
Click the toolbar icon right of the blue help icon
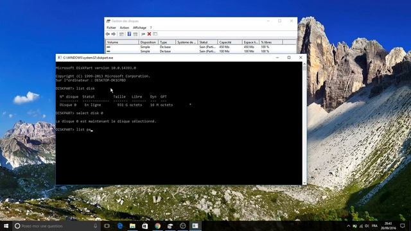136,34
